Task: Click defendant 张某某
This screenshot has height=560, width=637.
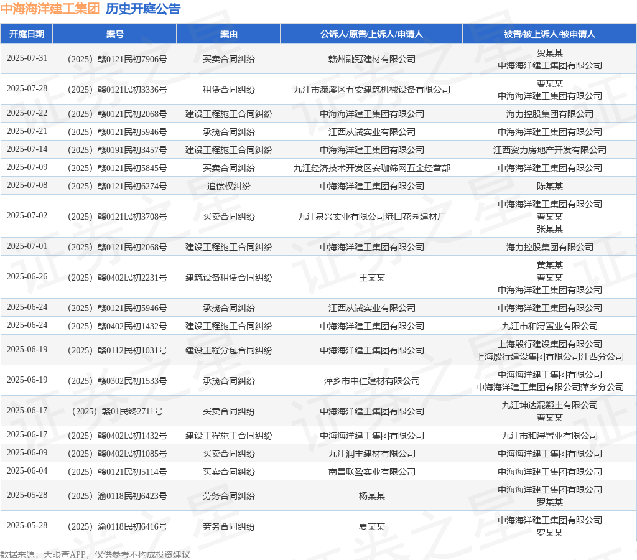Action: click(550, 229)
